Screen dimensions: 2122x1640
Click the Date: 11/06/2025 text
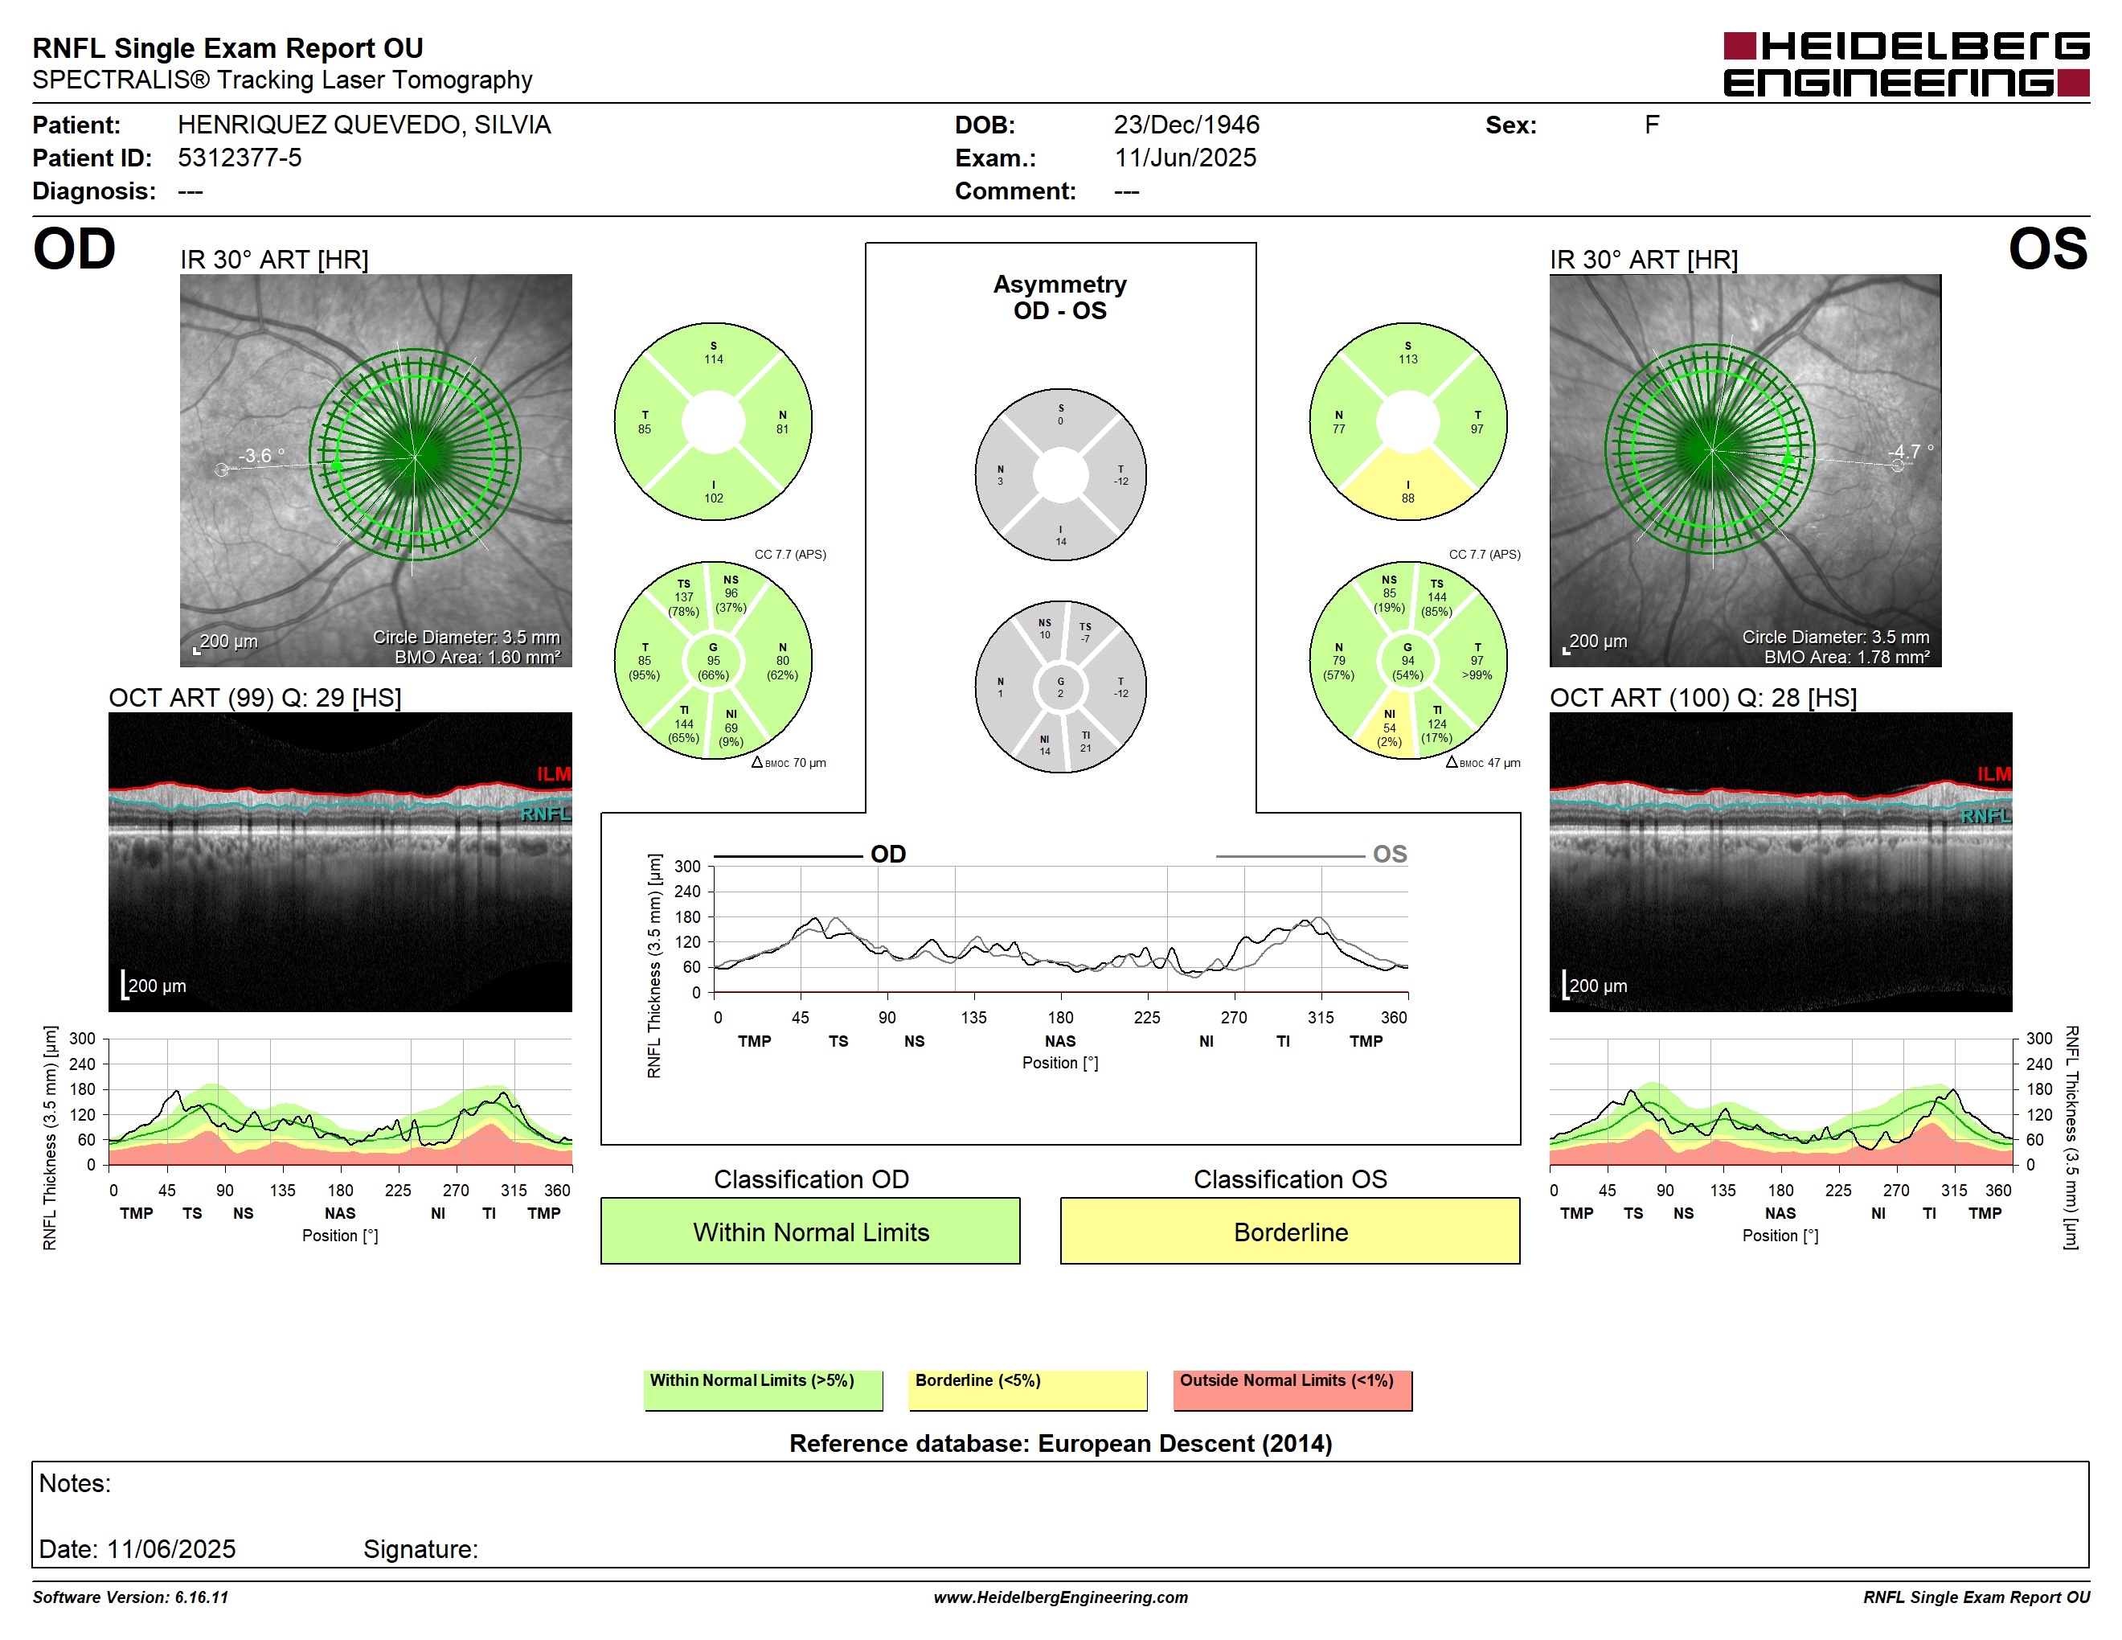(x=137, y=1548)
